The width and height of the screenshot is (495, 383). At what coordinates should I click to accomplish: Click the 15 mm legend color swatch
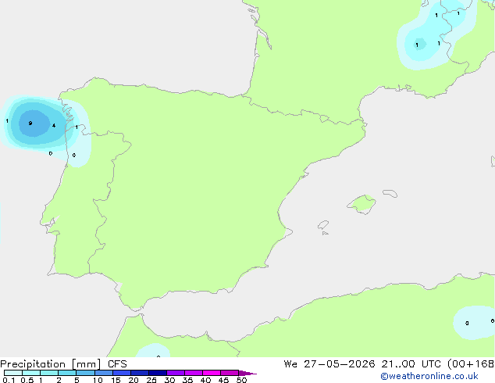pos(122,373)
